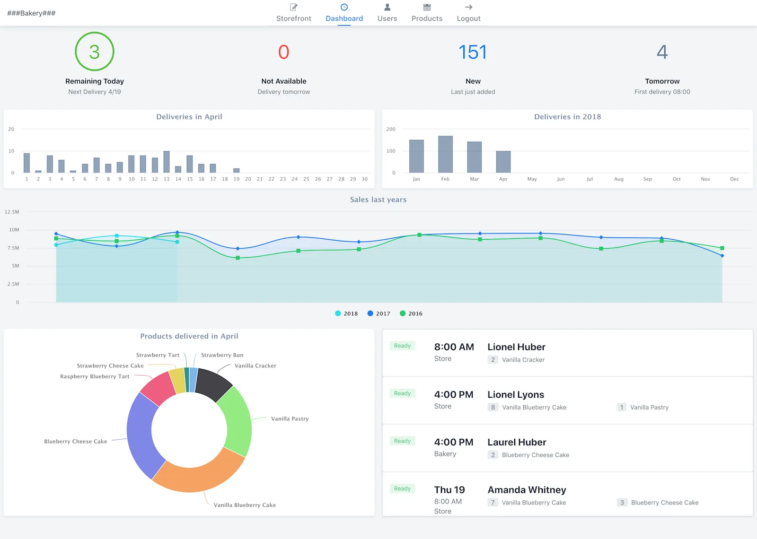Click the Logout arrow icon
The height and width of the screenshot is (539, 757).
pos(468,7)
